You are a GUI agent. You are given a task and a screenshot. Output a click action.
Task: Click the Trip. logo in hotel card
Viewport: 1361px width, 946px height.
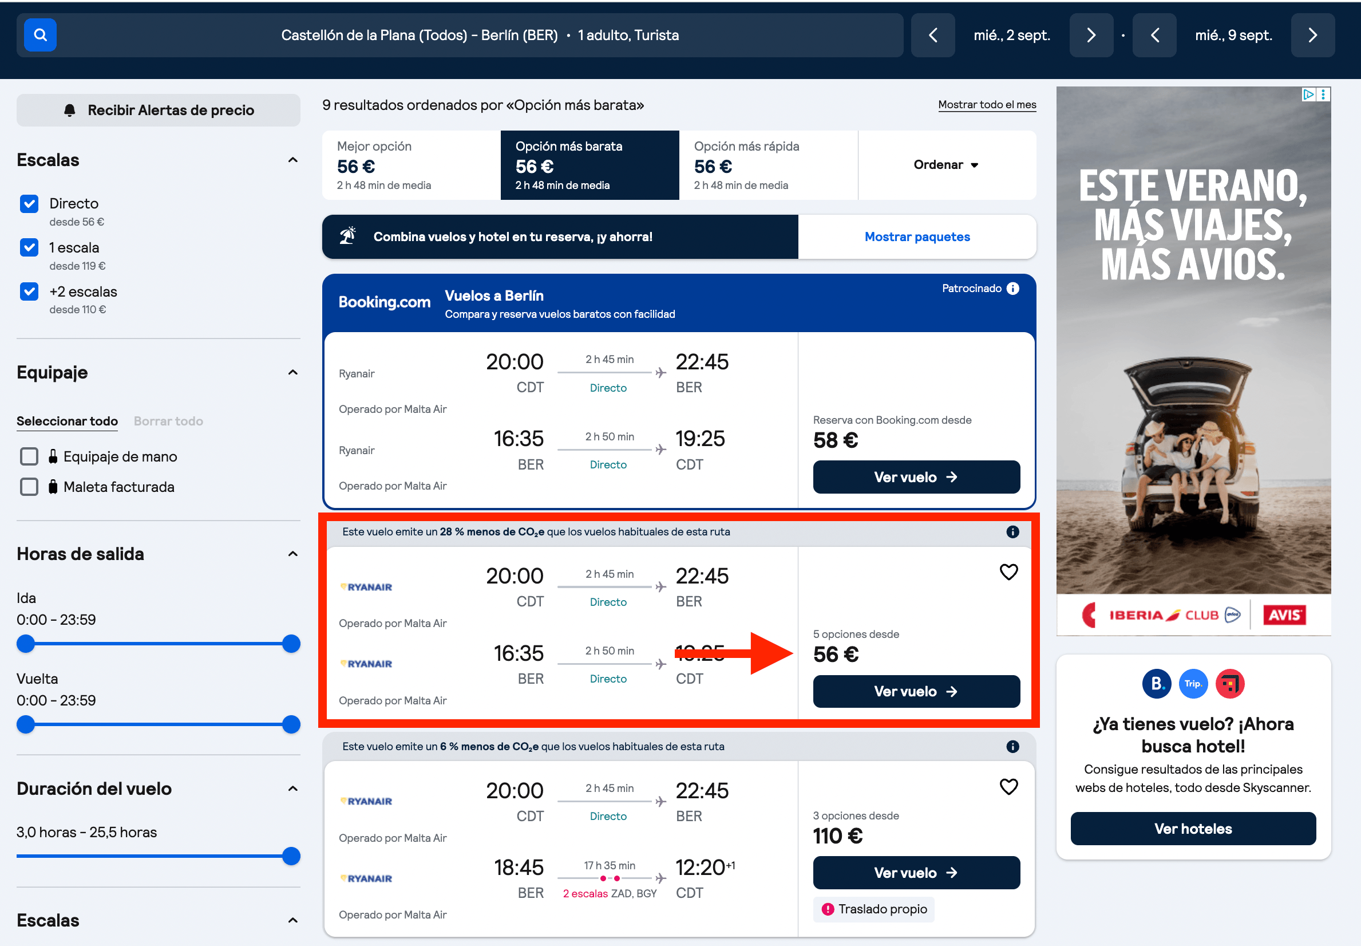pos(1193,684)
